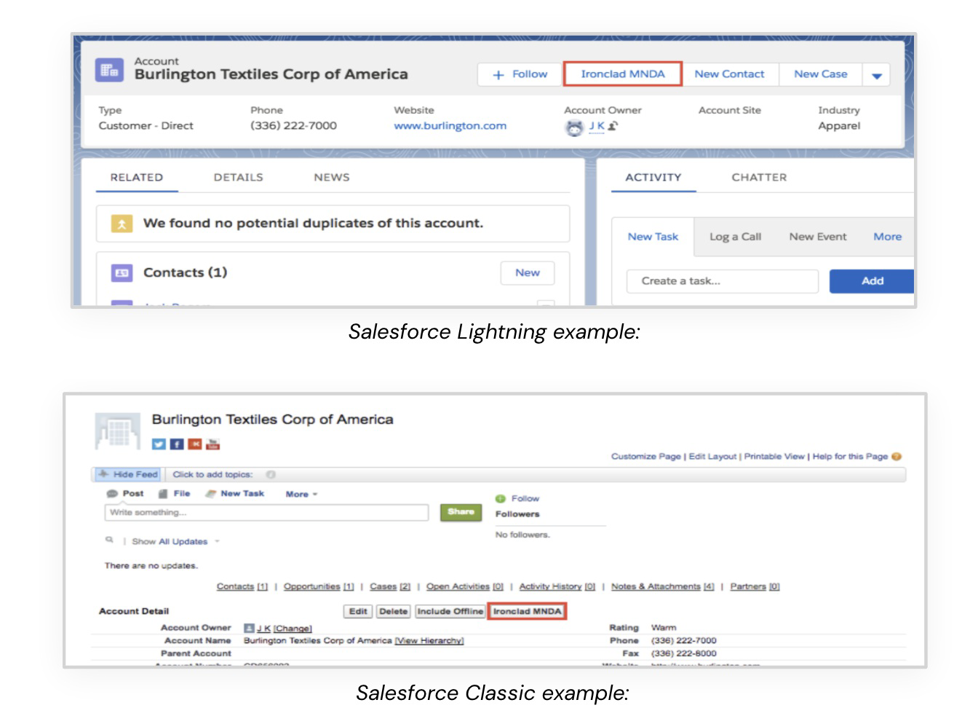978x724 pixels.
Task: Click the Follow button in Lightning header
Action: click(x=520, y=74)
